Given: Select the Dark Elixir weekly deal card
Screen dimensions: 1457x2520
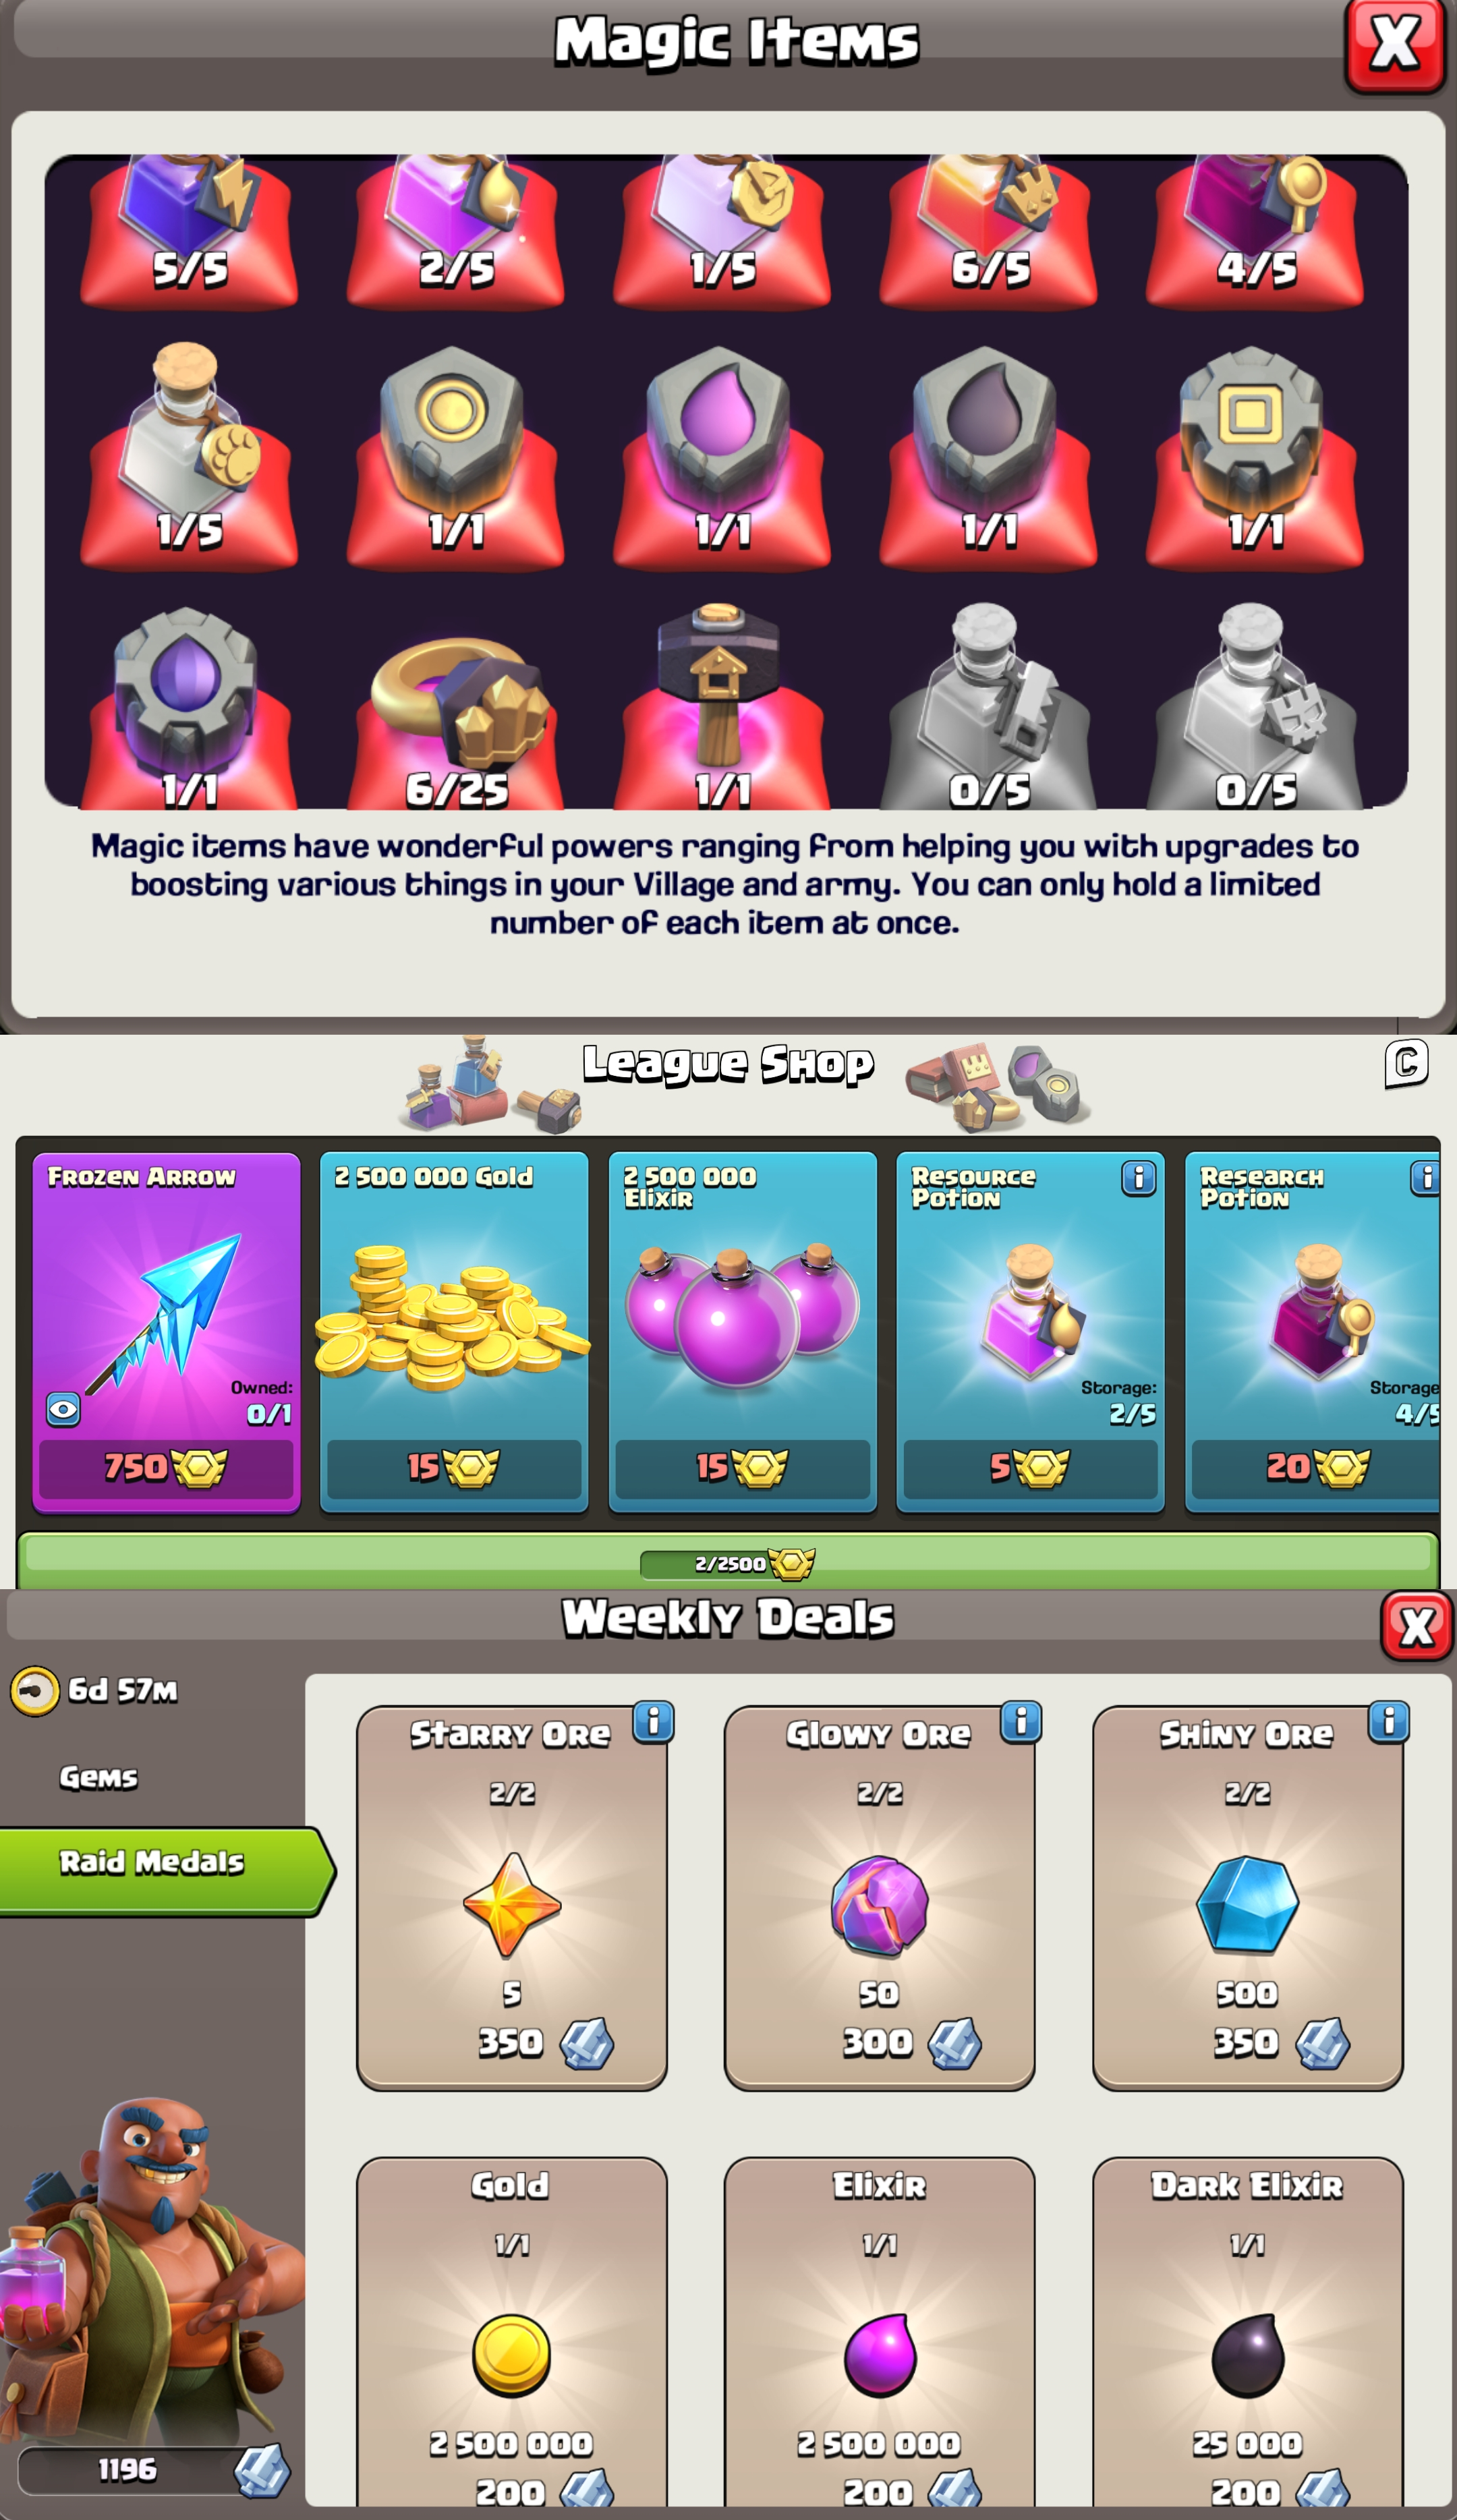Looking at the screenshot, I should 1247,2335.
